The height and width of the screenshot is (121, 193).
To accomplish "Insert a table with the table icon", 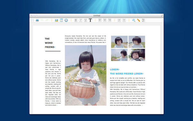I will pyautogui.click(x=61, y=20).
